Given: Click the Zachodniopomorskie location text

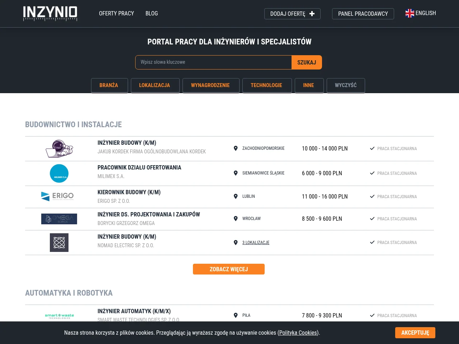Looking at the screenshot, I should coord(264,148).
